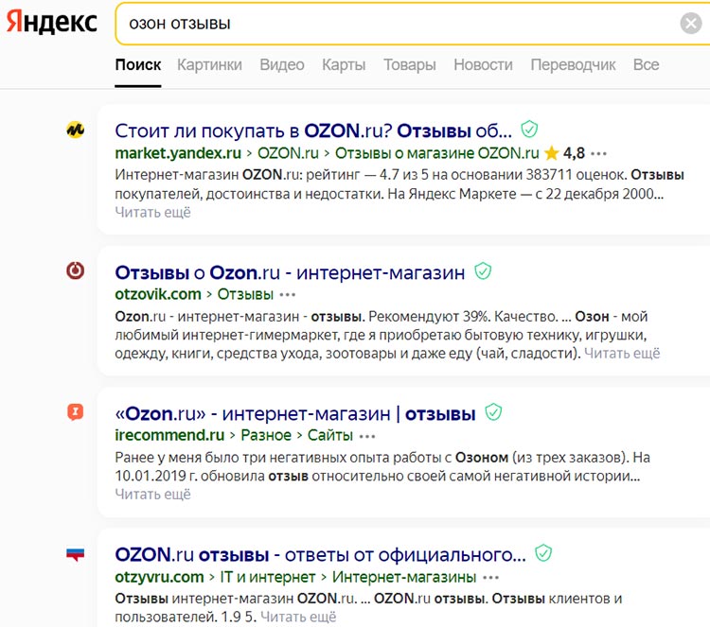
Task: Expand 'Читать ещё' under market.yandex.ru snippet
Action: click(152, 213)
